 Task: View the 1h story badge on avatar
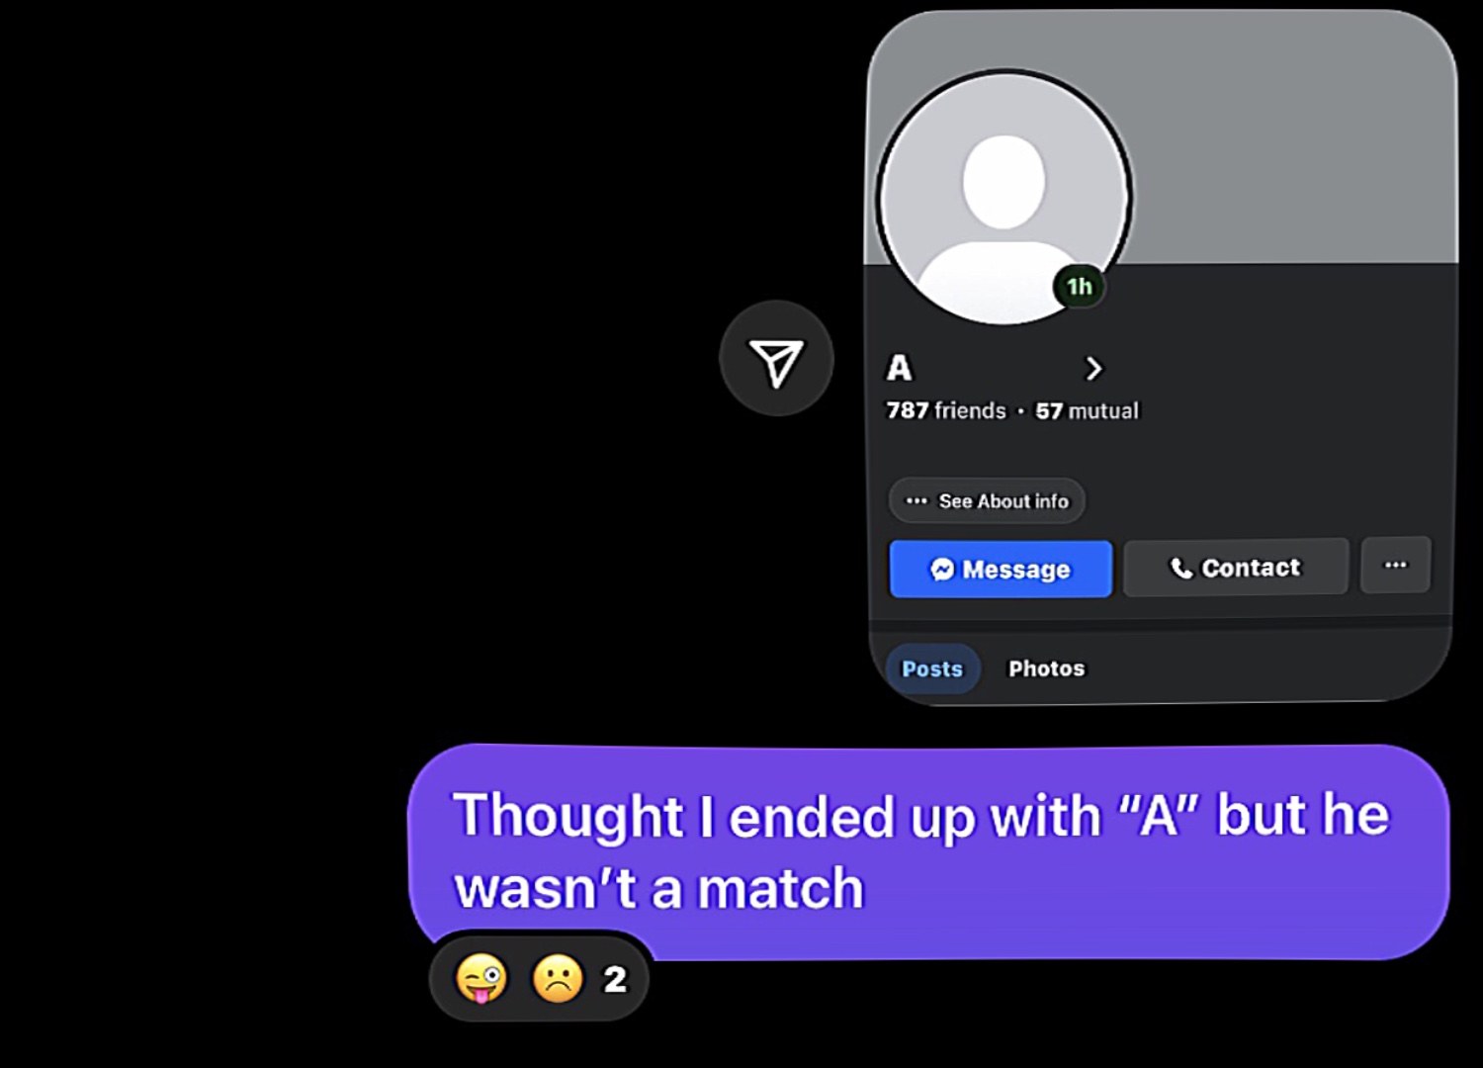click(x=1079, y=287)
